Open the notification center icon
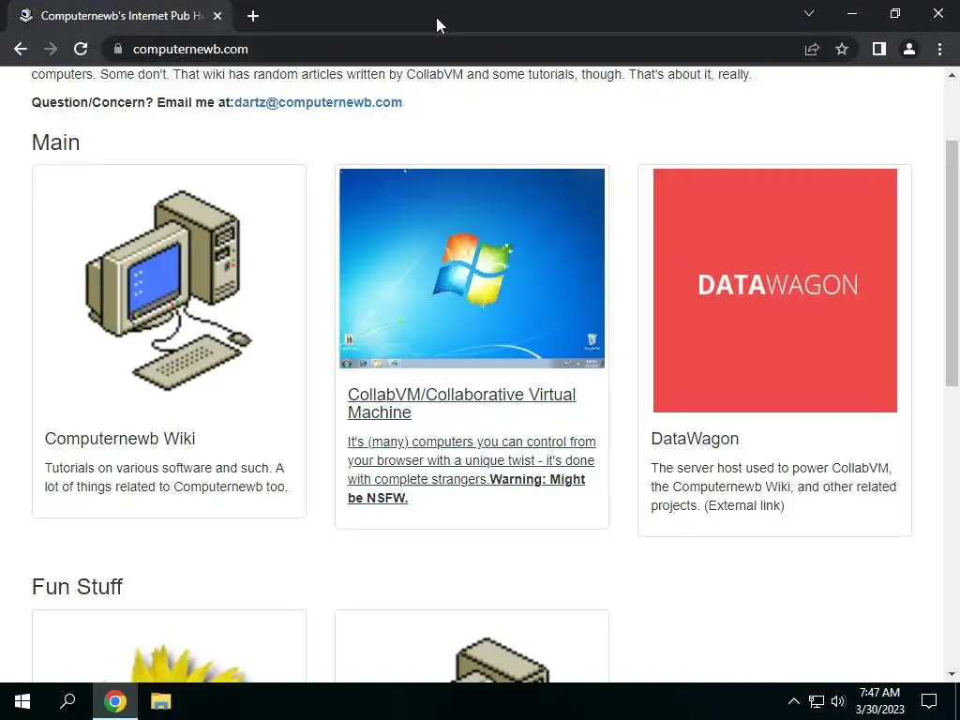The width and height of the screenshot is (960, 720). point(929,701)
